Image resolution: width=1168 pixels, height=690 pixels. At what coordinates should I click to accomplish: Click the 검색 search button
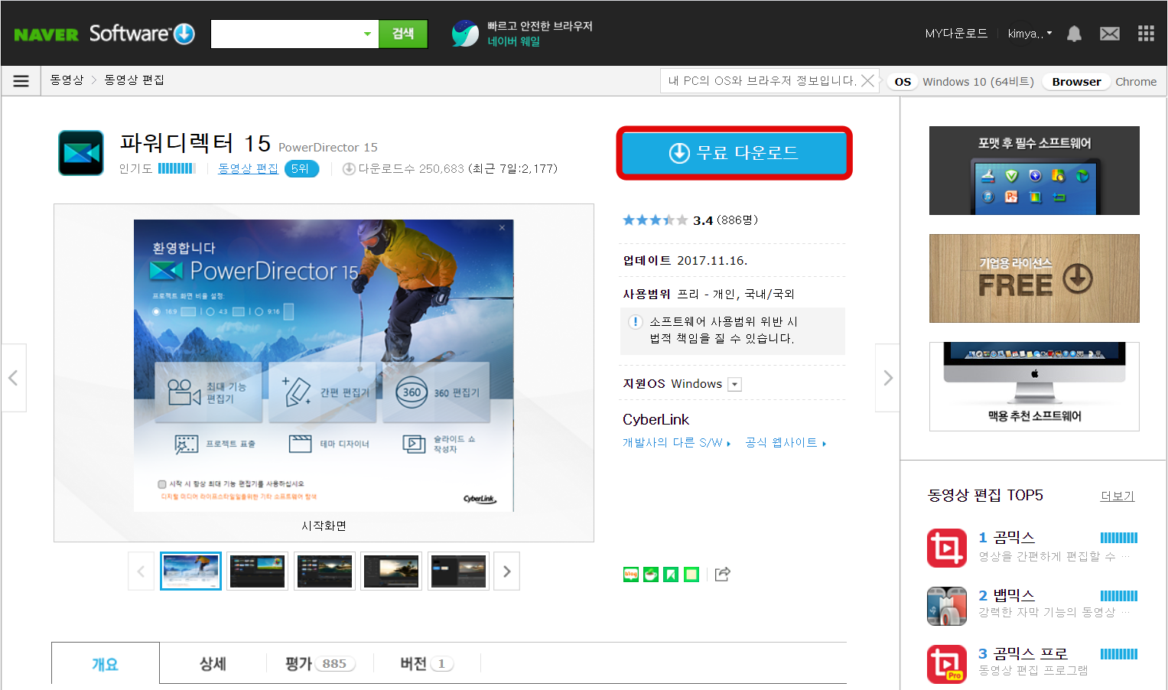point(403,34)
